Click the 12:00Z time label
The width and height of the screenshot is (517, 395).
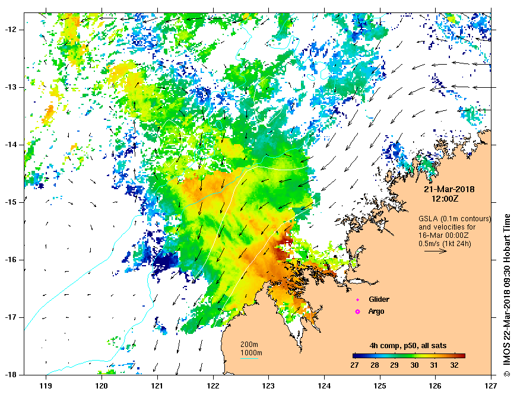(x=445, y=199)
